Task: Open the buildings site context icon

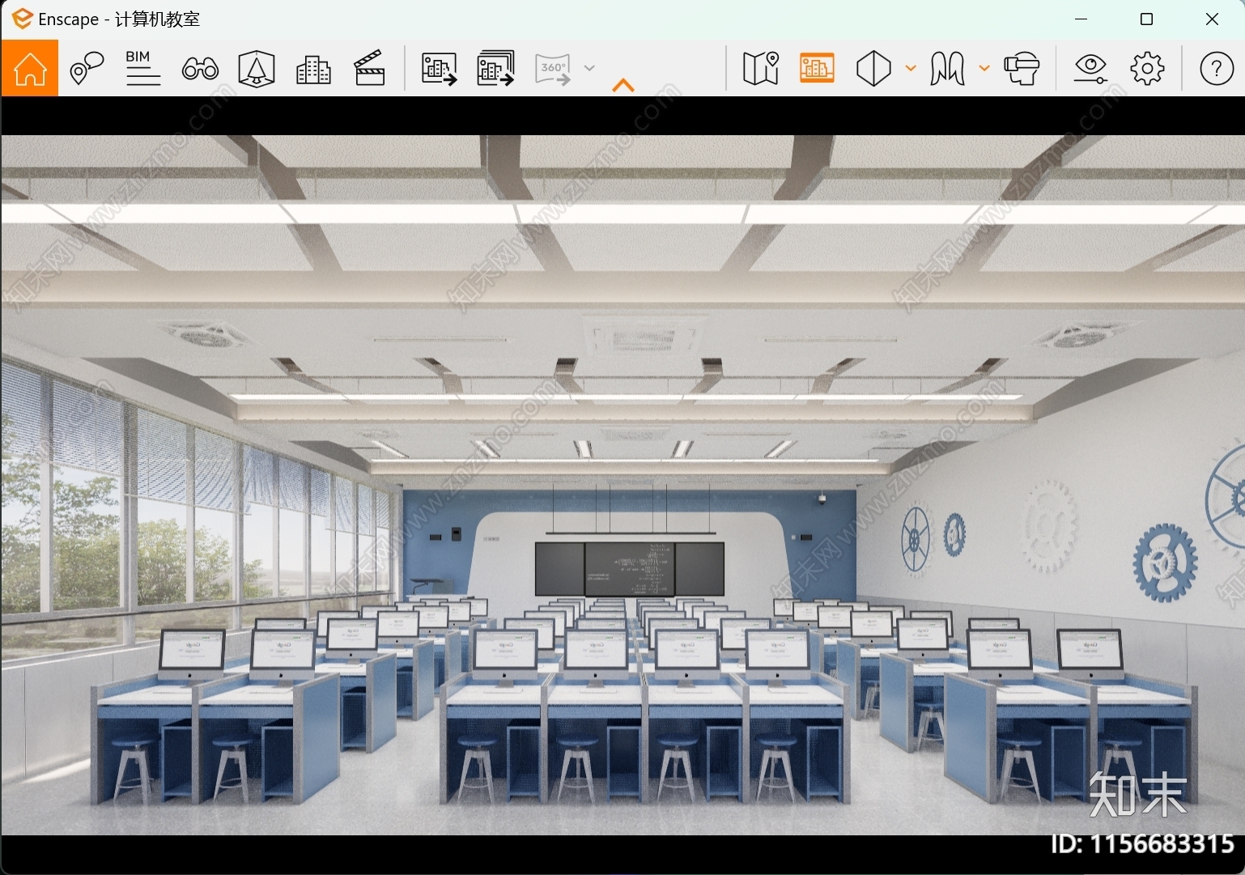Action: pos(313,70)
